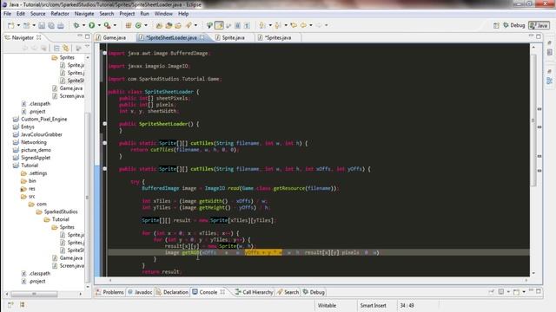The width and height of the screenshot is (556, 312).
Task: Click the Open Perspective icon
Action: click(496, 25)
